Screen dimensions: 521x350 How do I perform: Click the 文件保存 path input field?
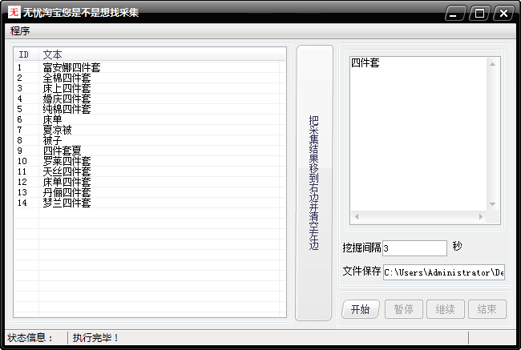[x=443, y=272]
